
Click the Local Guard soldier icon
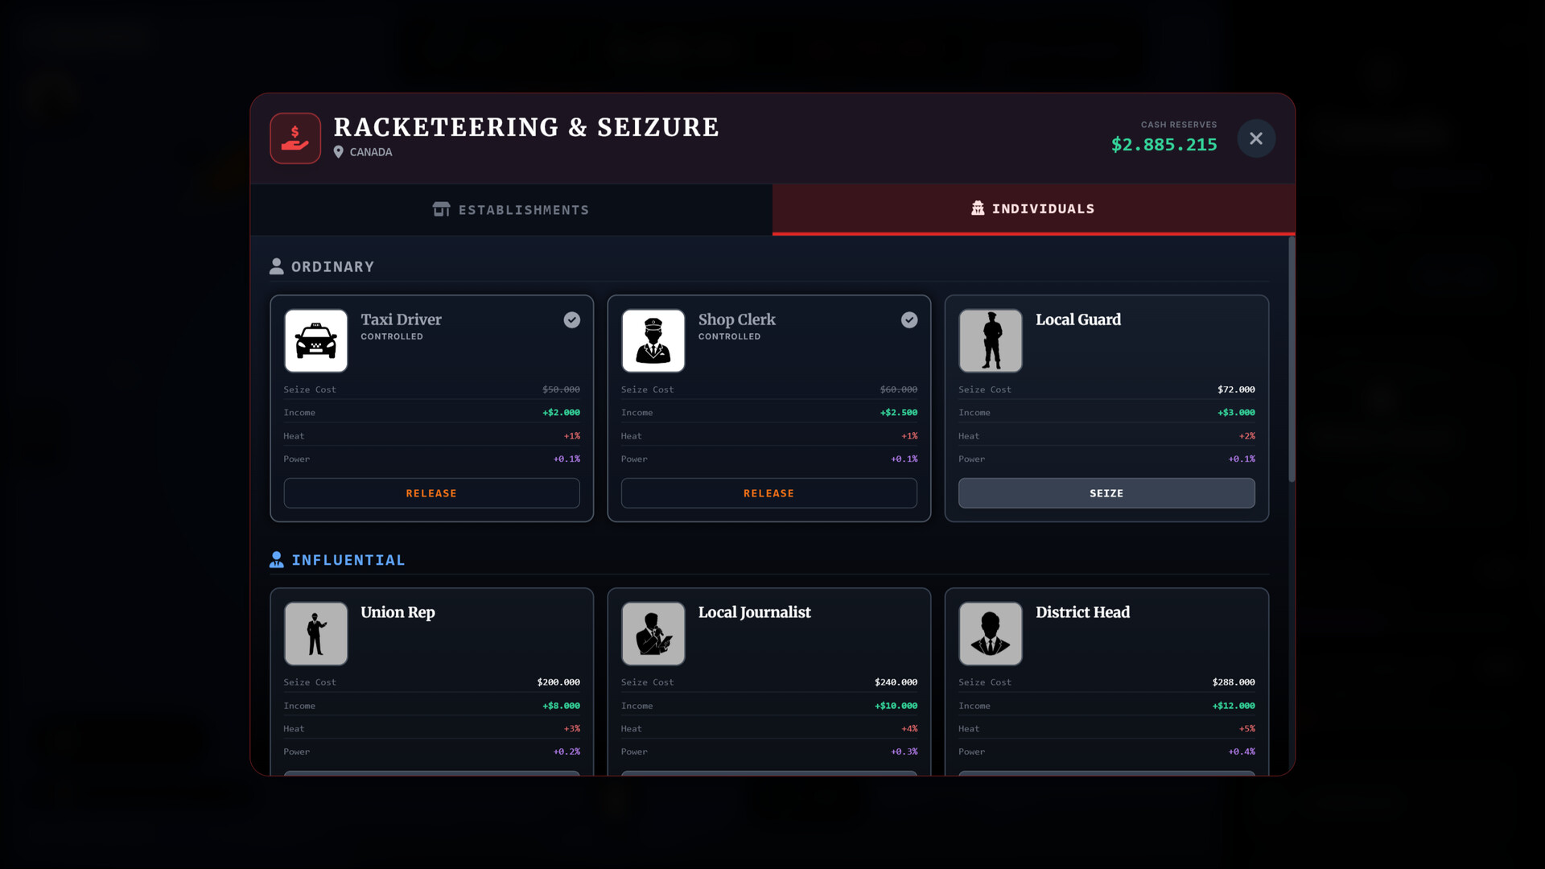click(x=990, y=340)
